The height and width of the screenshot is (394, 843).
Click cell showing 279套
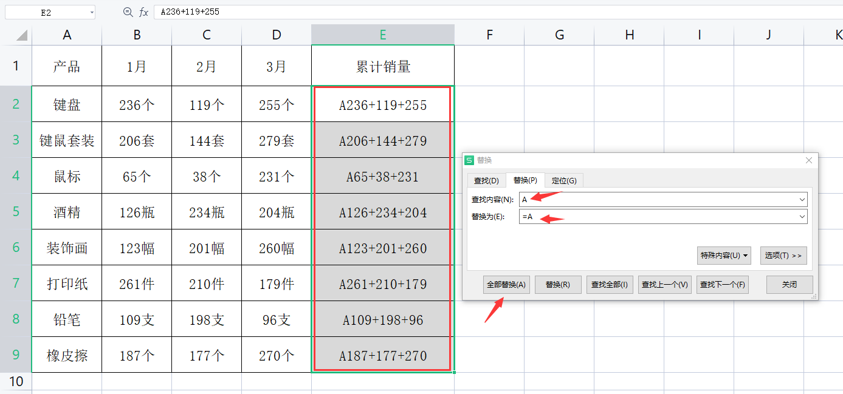click(277, 141)
